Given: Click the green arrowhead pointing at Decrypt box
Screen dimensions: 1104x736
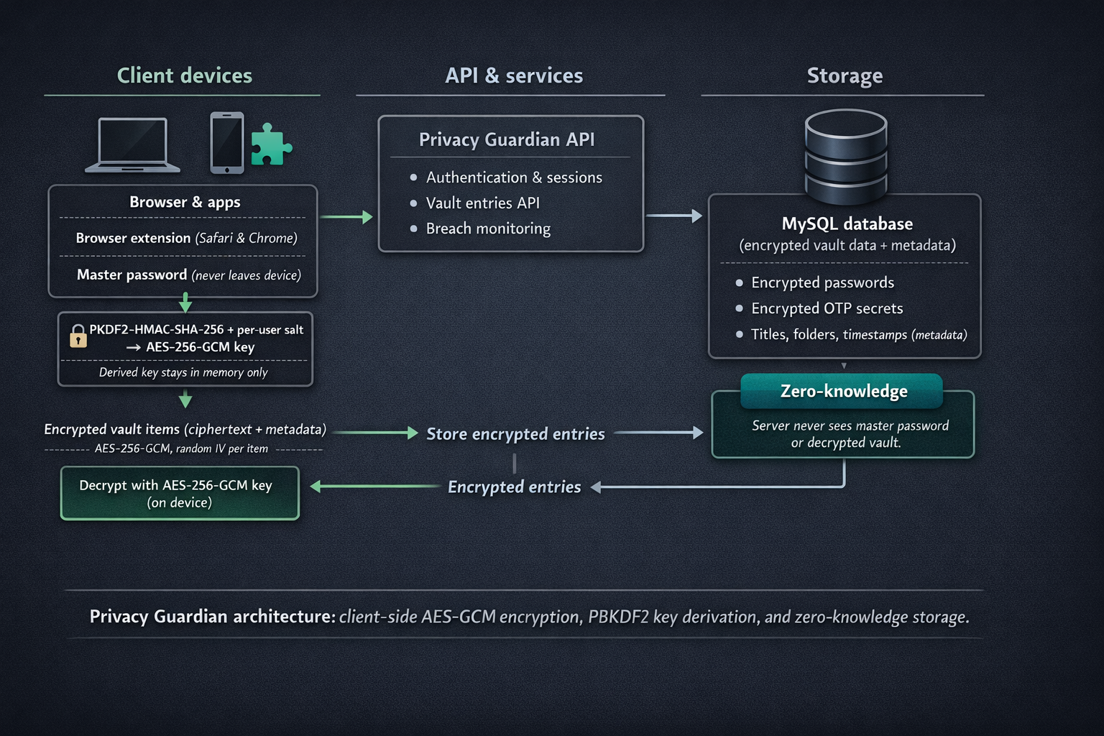Looking at the screenshot, I should pyautogui.click(x=316, y=487).
